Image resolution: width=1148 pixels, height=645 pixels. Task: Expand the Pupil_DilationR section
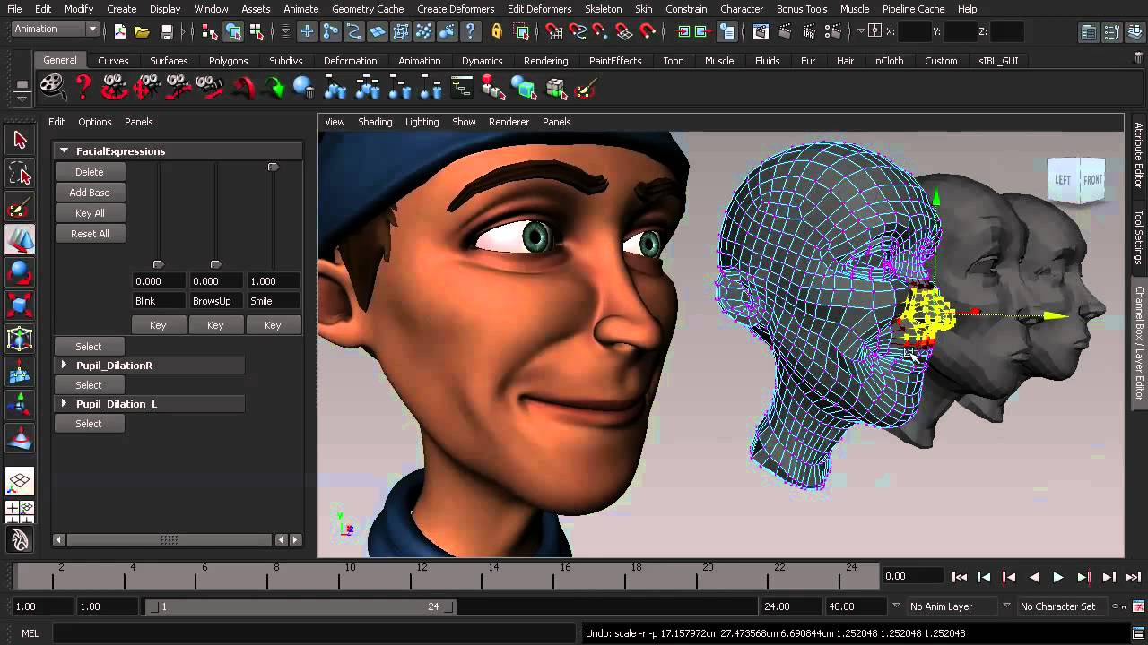tap(64, 365)
